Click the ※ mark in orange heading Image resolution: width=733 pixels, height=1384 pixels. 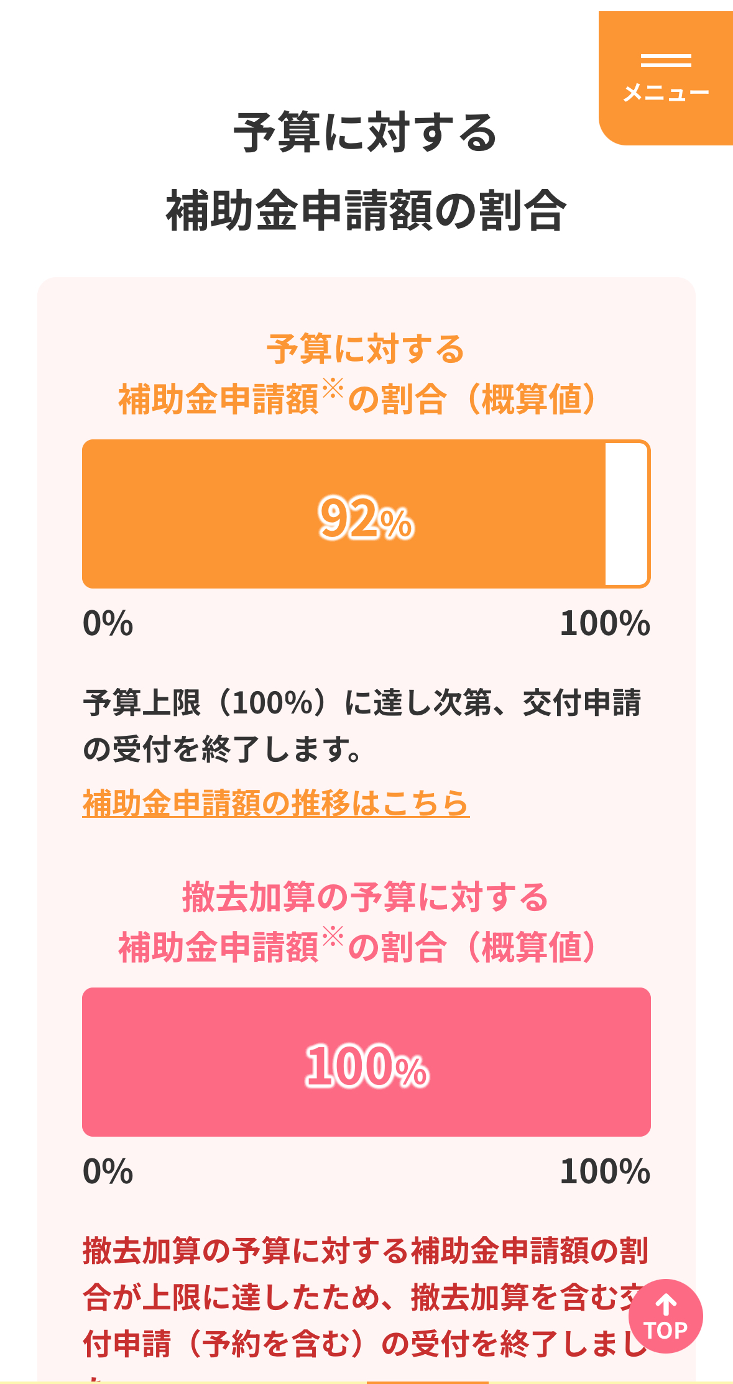pyautogui.click(x=333, y=388)
